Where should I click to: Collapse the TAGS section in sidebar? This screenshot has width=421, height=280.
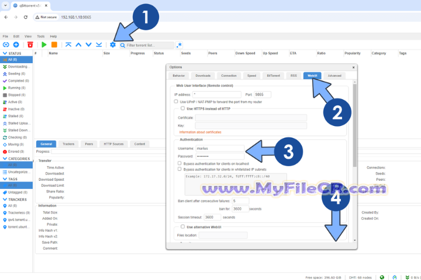coord(5,179)
